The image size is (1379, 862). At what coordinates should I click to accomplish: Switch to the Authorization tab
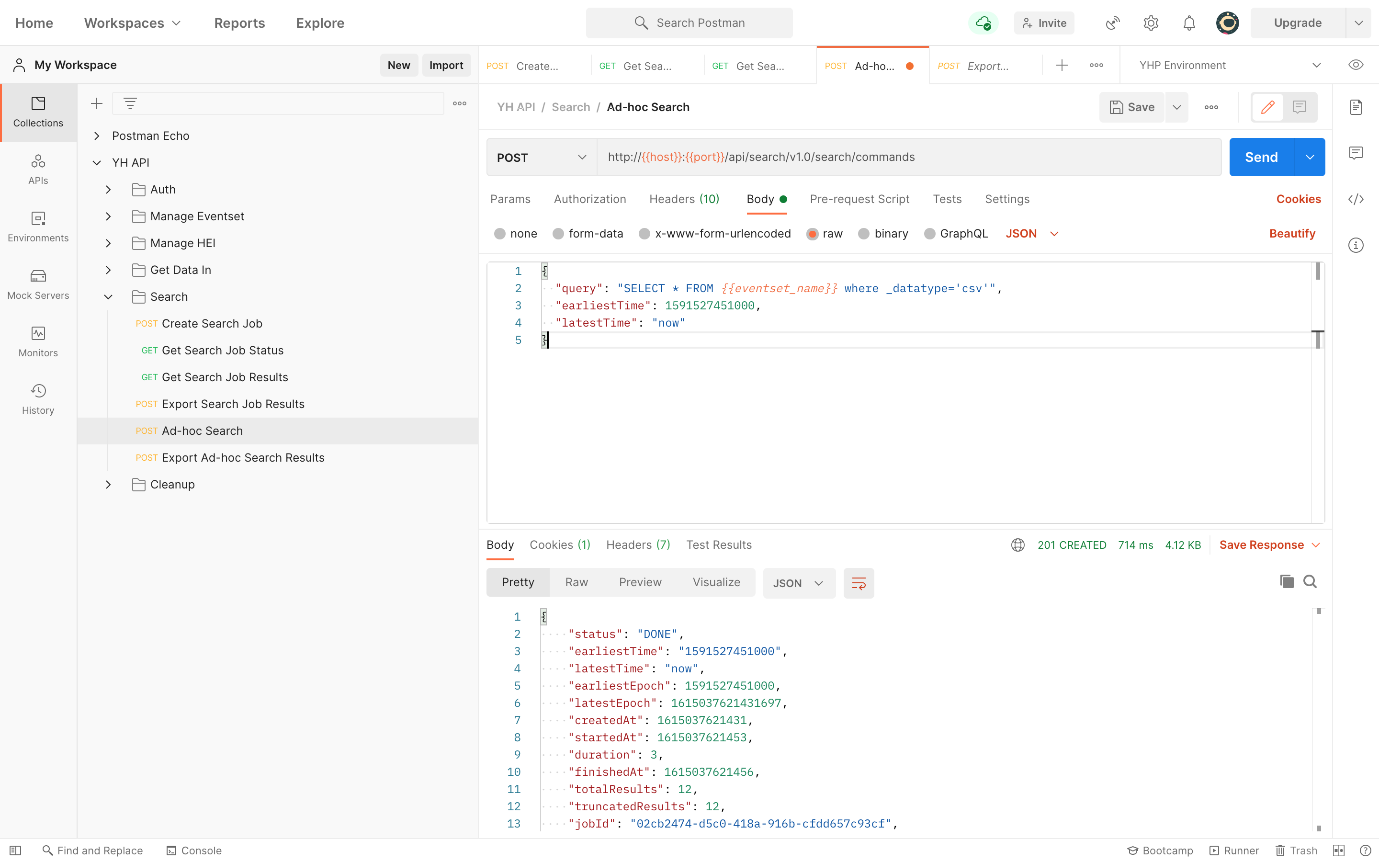click(x=590, y=199)
